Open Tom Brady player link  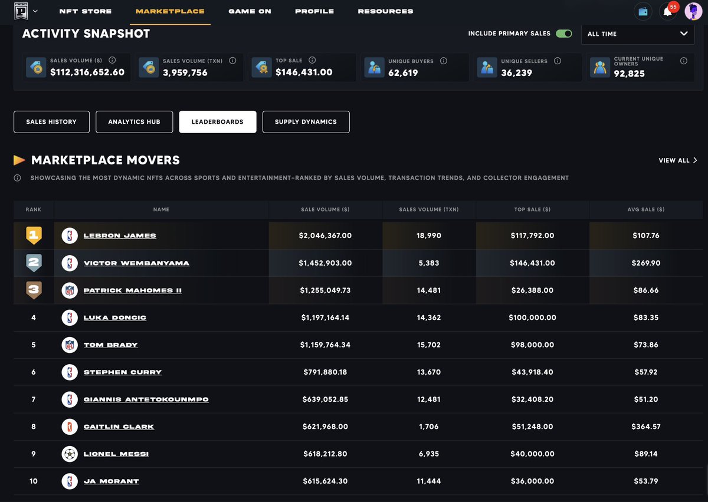(x=111, y=345)
